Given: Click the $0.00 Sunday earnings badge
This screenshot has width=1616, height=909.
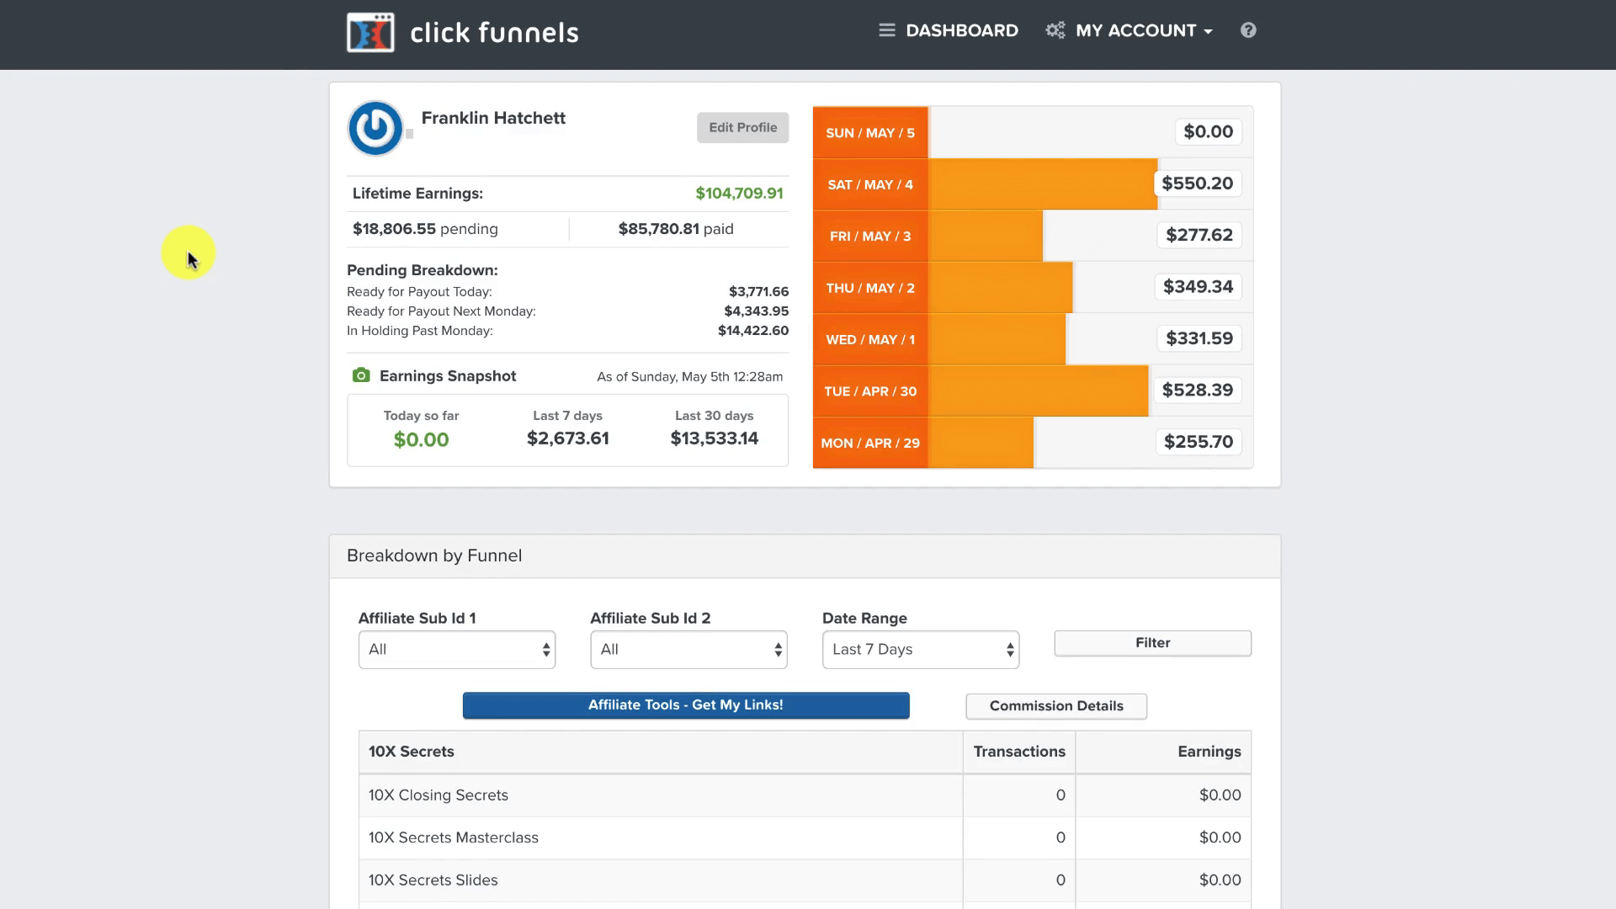Looking at the screenshot, I should pyautogui.click(x=1208, y=132).
